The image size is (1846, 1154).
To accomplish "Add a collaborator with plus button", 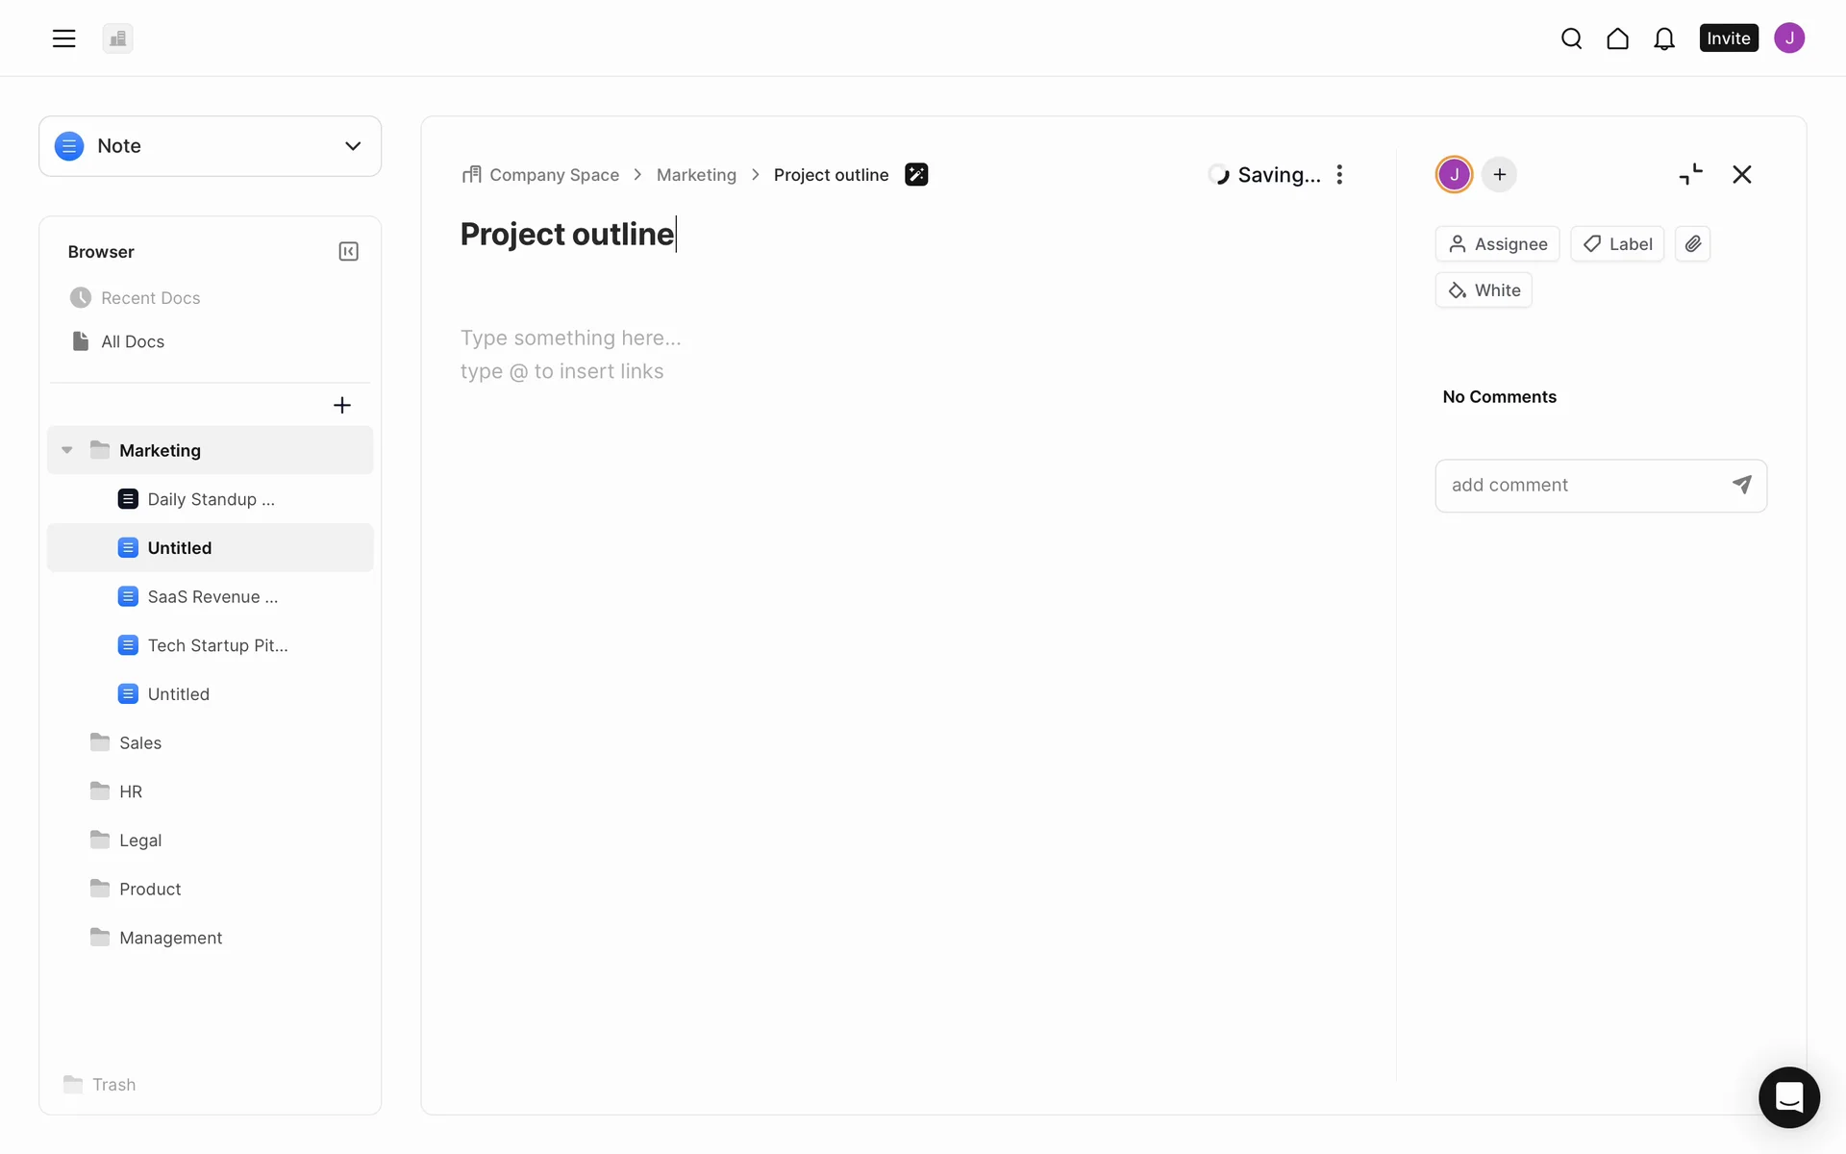I will 1499,175.
